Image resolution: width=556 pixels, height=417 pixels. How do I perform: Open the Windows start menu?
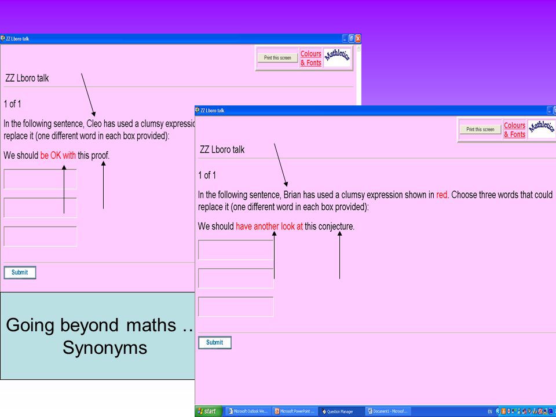click(x=209, y=411)
